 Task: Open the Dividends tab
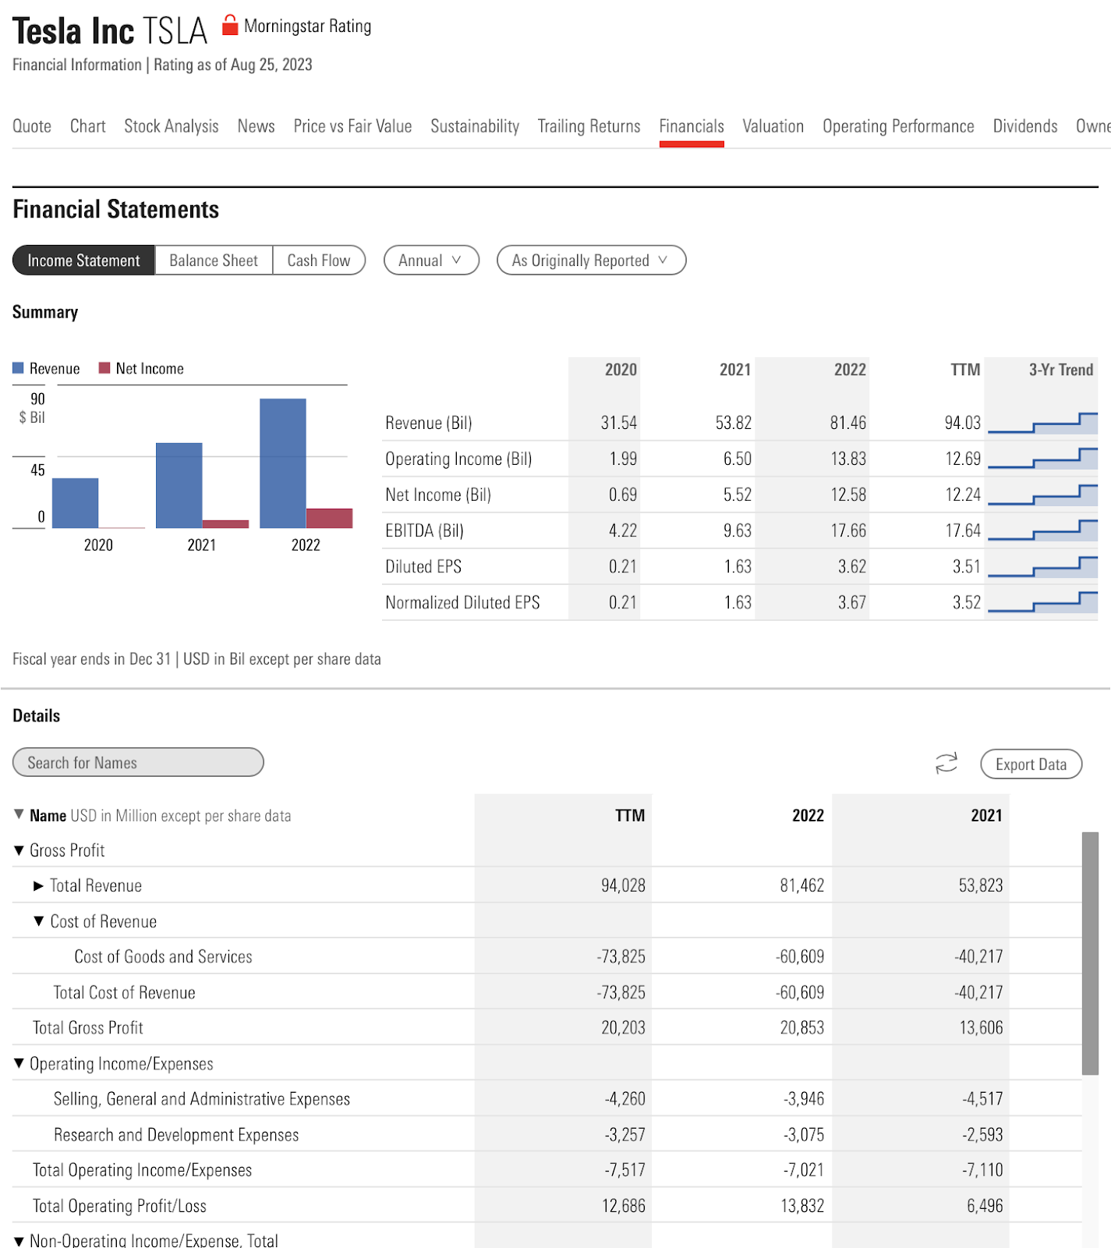click(x=1025, y=126)
